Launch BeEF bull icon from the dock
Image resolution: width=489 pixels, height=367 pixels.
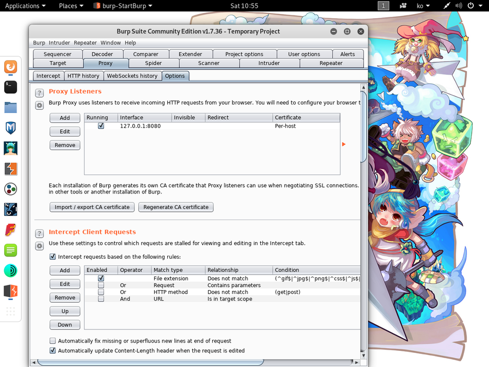(x=10, y=210)
